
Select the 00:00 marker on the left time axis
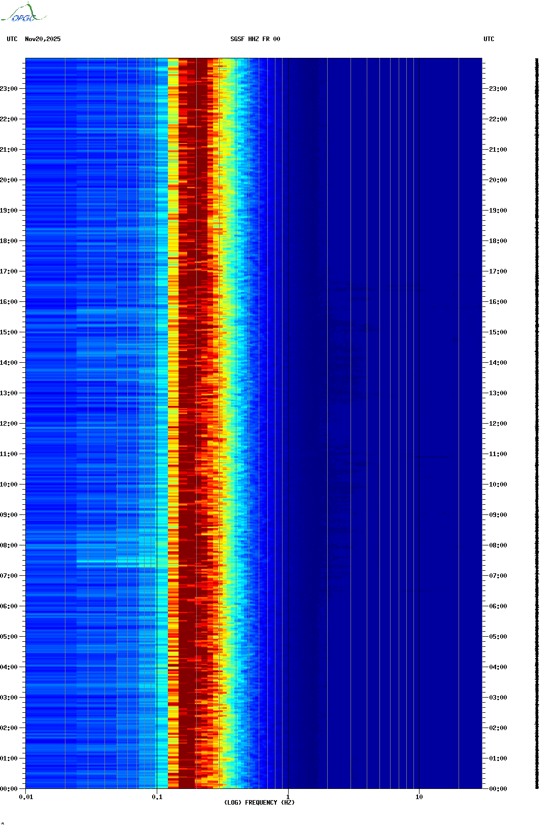click(x=9, y=789)
